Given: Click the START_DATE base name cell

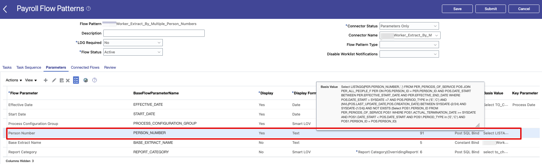Looking at the screenshot, I should click(144, 114).
